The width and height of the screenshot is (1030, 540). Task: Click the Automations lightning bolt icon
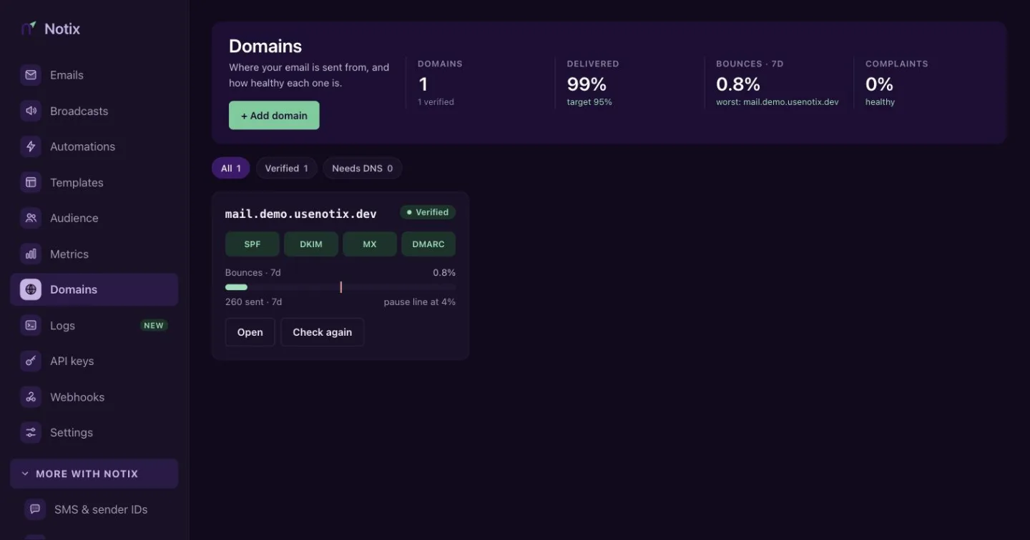pyautogui.click(x=31, y=146)
